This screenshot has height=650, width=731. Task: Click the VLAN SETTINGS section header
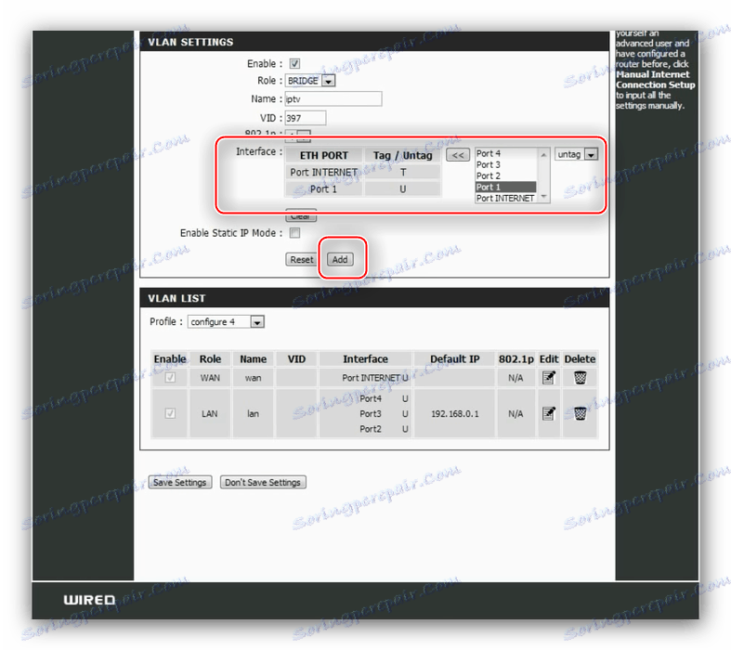[x=374, y=42]
